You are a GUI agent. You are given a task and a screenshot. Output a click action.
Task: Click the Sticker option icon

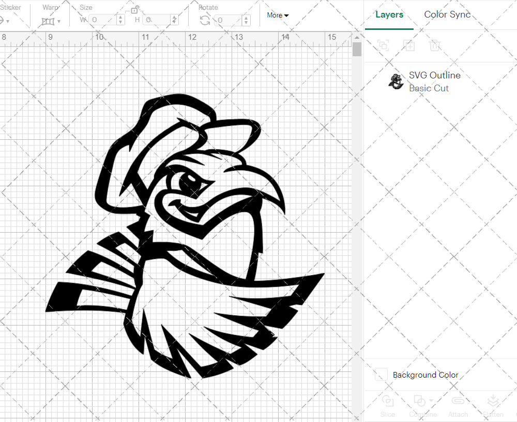tap(4, 21)
